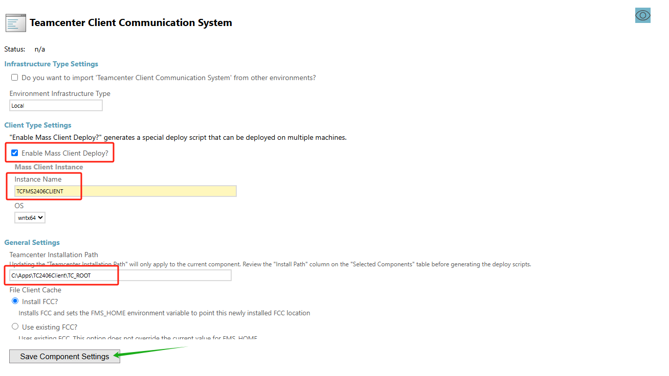Viewport: 669px width, 376px height.
Task: Click the Mass Client Instance label
Action: pyautogui.click(x=49, y=167)
